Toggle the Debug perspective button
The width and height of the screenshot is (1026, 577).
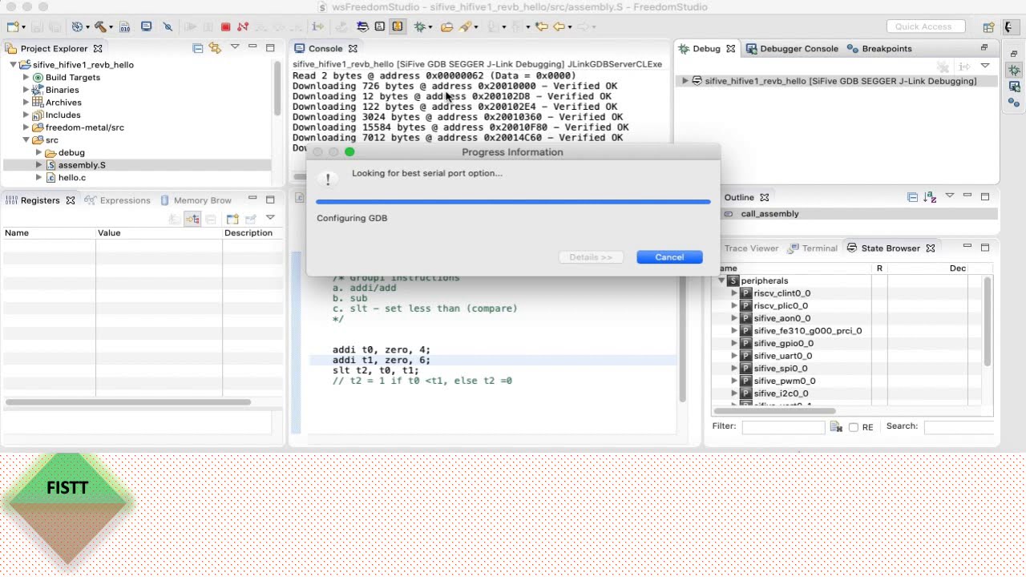[1012, 26]
